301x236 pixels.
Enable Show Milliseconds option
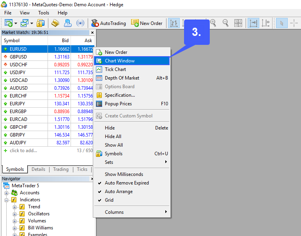132,174
